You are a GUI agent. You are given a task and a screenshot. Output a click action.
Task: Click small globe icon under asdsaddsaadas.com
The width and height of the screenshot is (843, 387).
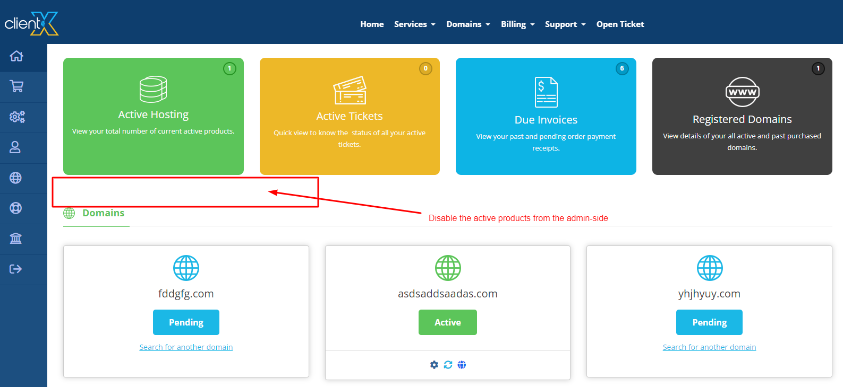[462, 365]
